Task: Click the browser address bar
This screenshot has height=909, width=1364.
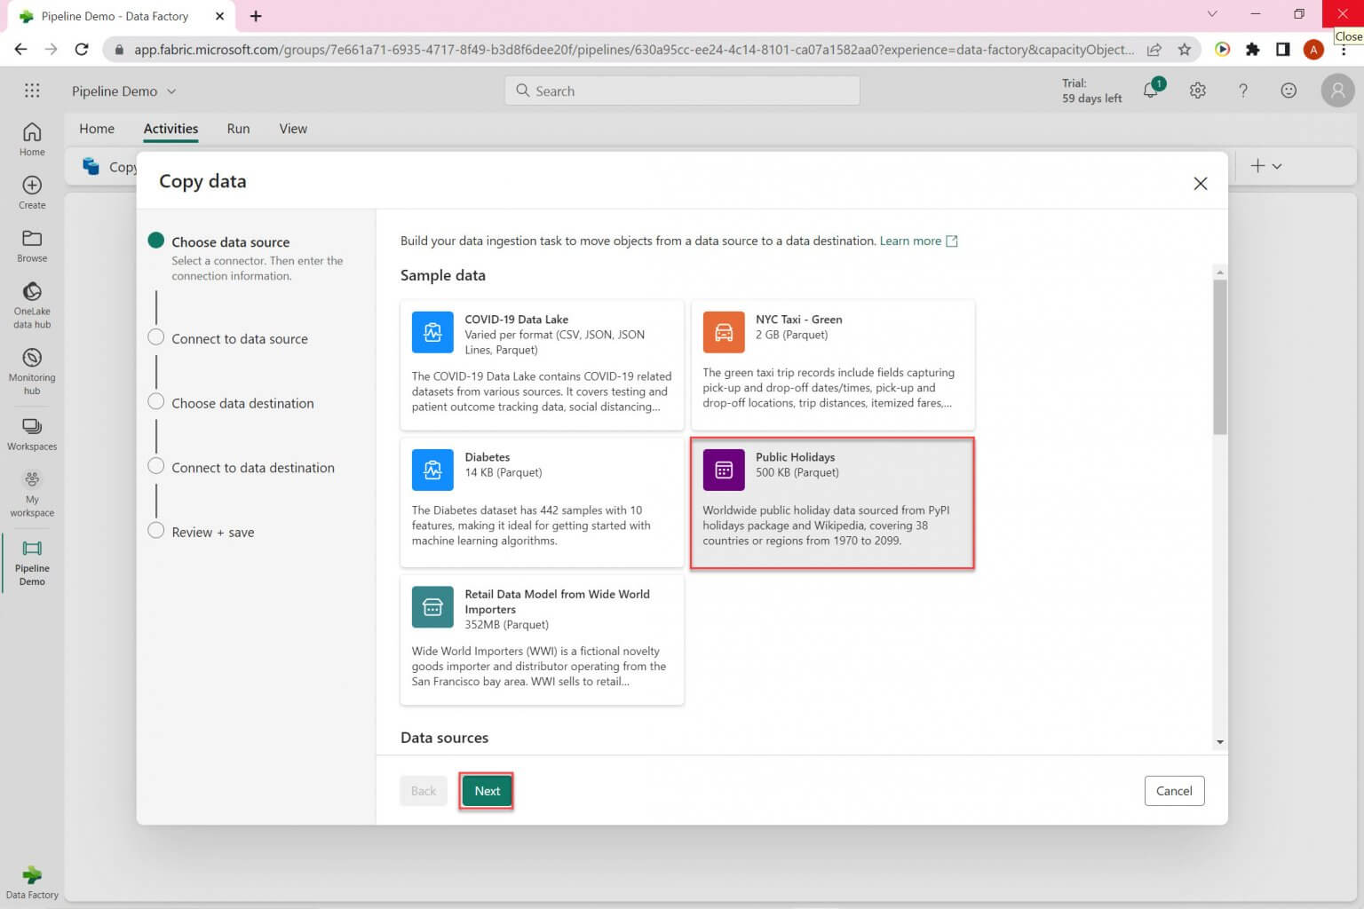Action: [634, 50]
